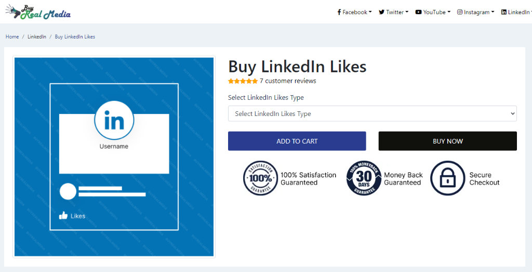Click the thumbs-up Likes icon in image
532x272 pixels.
point(63,215)
